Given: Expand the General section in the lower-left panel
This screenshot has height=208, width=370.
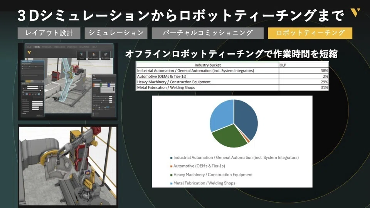Looking at the screenshot, I should coord(24,100).
